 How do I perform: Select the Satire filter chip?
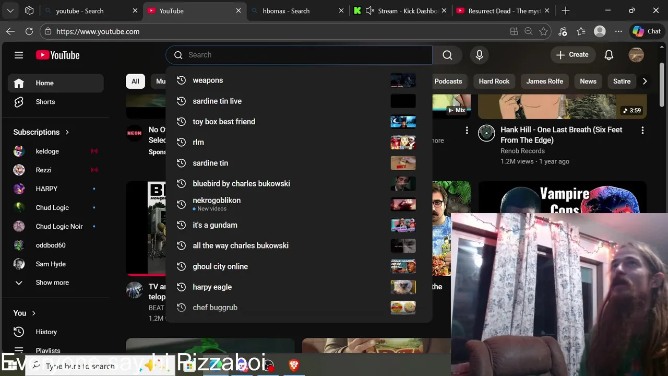click(622, 81)
